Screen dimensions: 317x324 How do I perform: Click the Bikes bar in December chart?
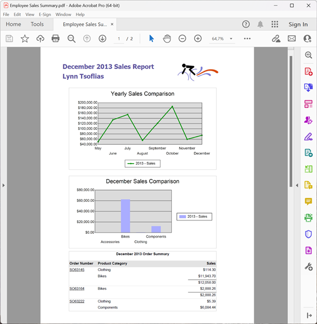[x=125, y=216]
